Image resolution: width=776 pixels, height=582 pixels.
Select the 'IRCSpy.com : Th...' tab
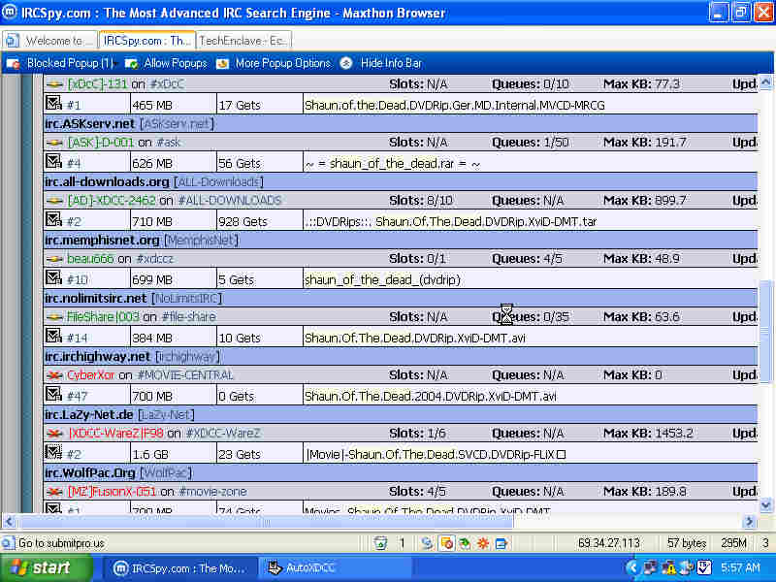click(x=147, y=41)
